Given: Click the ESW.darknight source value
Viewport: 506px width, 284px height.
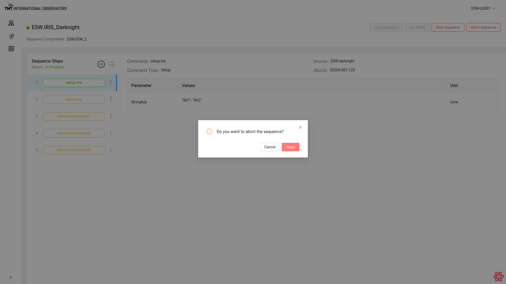Looking at the screenshot, I should [x=342, y=61].
